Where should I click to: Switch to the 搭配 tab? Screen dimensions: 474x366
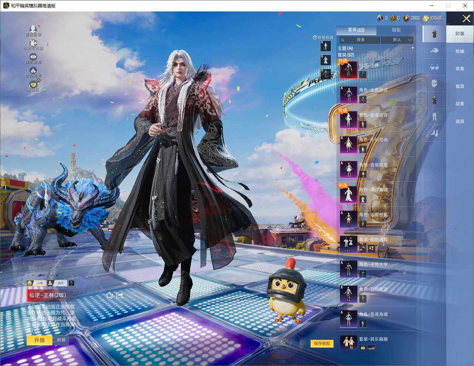point(396,30)
